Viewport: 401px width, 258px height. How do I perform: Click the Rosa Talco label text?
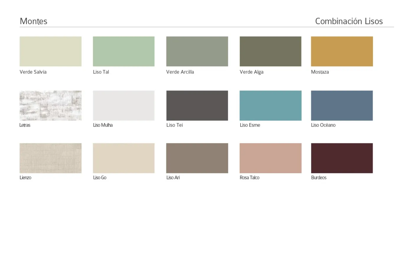[x=249, y=178]
